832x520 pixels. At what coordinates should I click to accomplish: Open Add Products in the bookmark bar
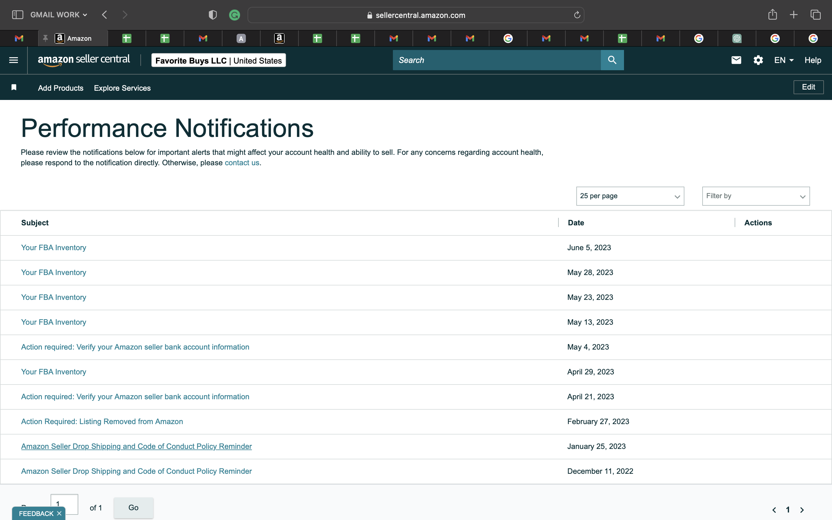[60, 88]
